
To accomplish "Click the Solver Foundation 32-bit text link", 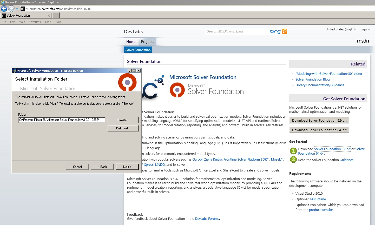I will 332,149.
